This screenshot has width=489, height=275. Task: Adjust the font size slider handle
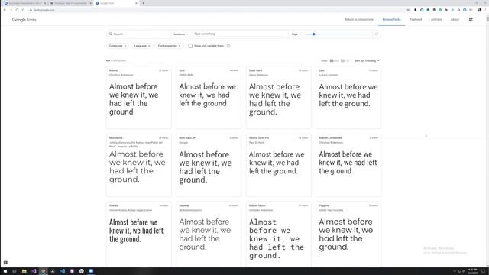(314, 34)
